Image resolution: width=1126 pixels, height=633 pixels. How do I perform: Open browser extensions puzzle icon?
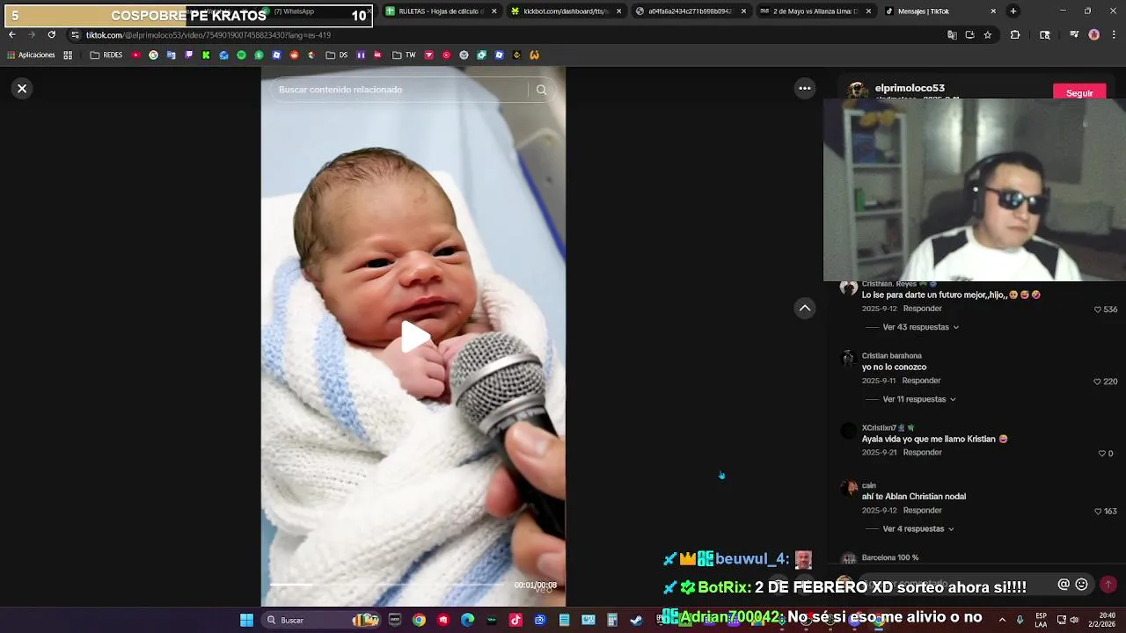click(1015, 35)
